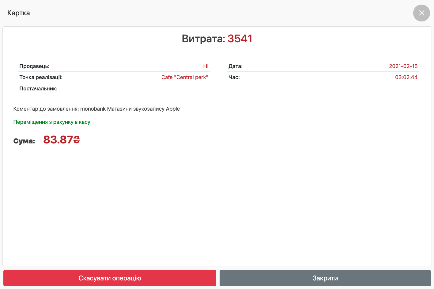The image size is (434, 289).
Task: Click the expense number 3541
Action: coord(240,39)
